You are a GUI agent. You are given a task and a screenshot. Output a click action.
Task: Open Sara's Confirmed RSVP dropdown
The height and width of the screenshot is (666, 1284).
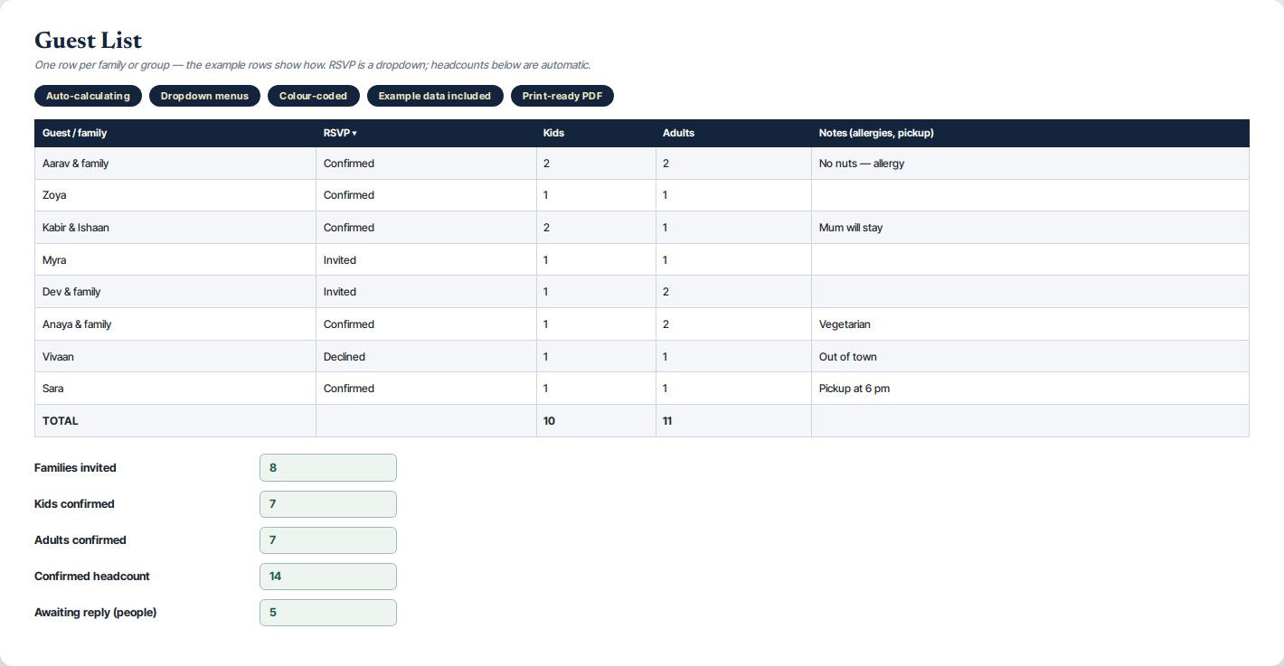[x=426, y=389]
